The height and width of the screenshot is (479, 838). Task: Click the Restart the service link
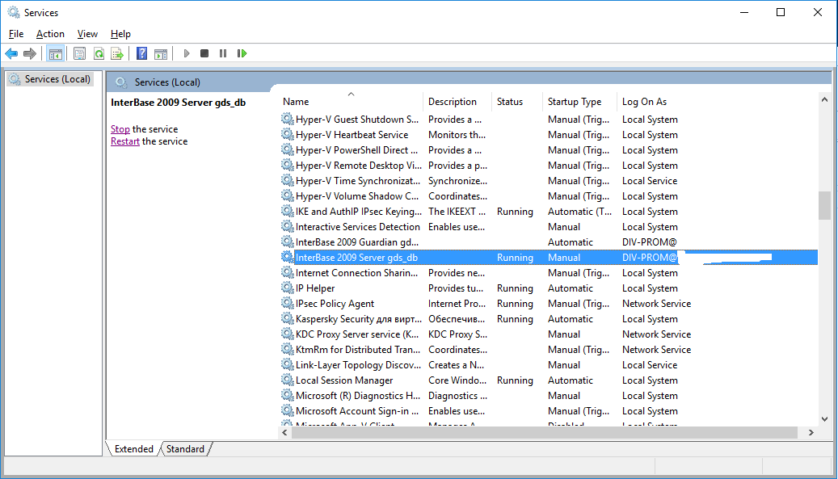[x=124, y=141]
